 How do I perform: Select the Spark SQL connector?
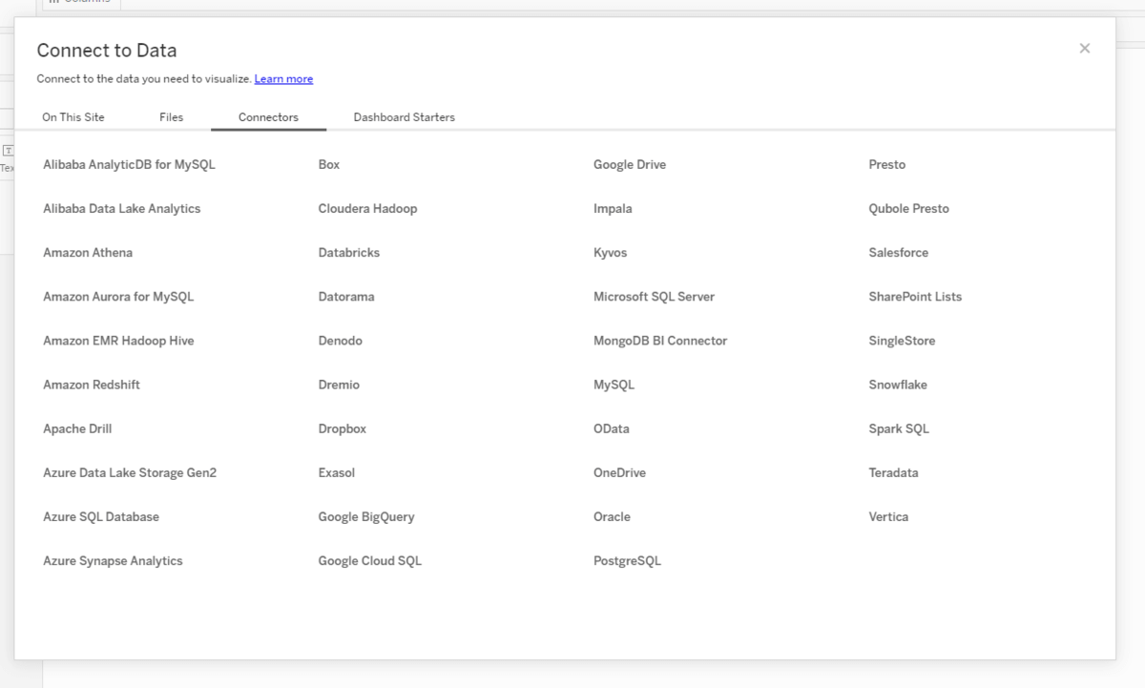[899, 428]
